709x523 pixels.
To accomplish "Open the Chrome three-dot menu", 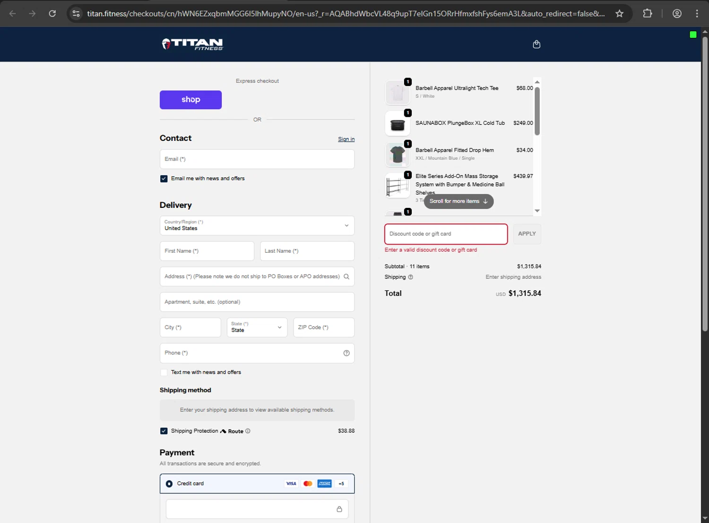I will click(x=697, y=14).
